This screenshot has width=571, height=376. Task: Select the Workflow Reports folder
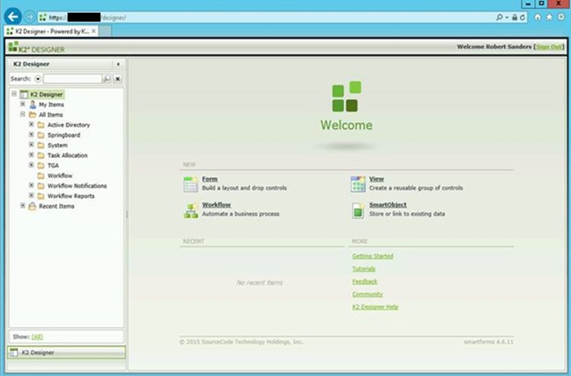pos(70,196)
